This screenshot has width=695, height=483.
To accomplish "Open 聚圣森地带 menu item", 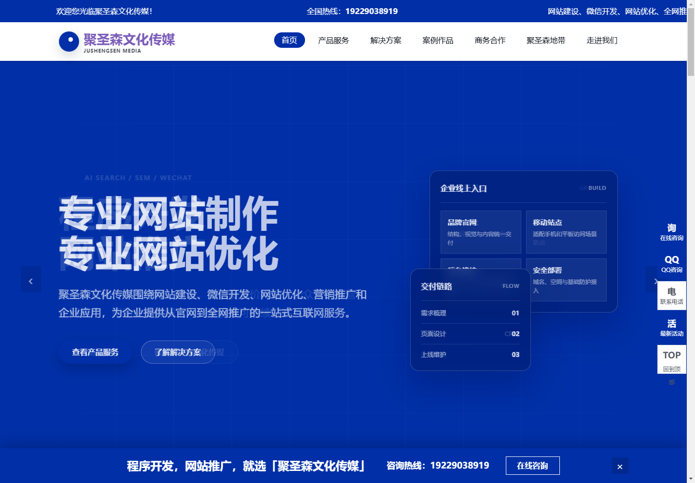I will tap(546, 40).
